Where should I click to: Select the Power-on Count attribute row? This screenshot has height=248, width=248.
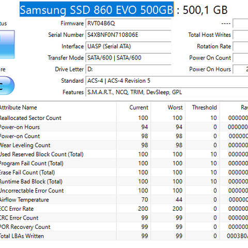pyautogui.click(x=124, y=136)
